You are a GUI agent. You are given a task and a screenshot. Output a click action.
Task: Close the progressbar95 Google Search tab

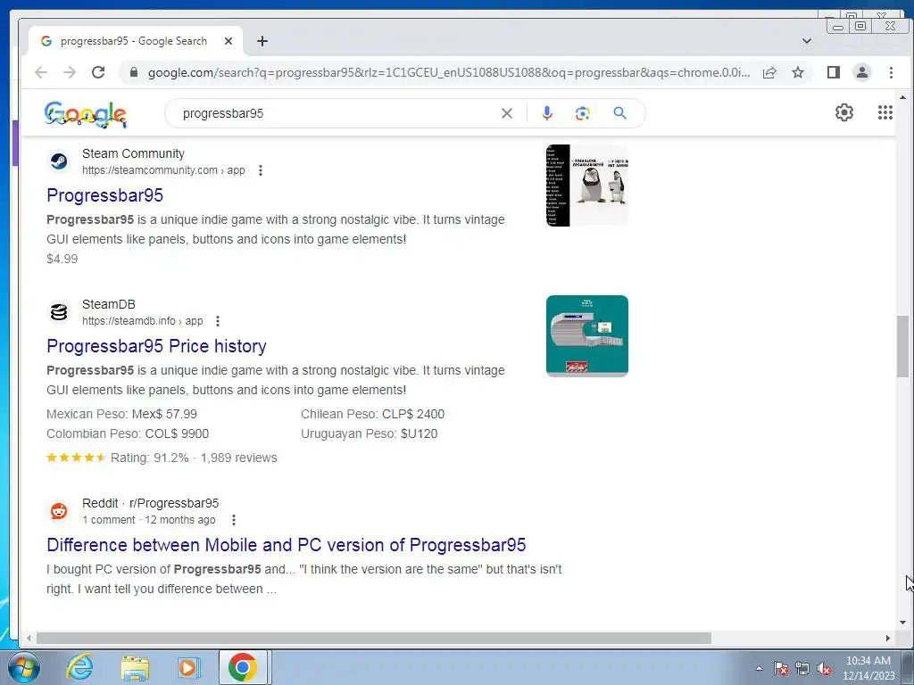coord(228,41)
